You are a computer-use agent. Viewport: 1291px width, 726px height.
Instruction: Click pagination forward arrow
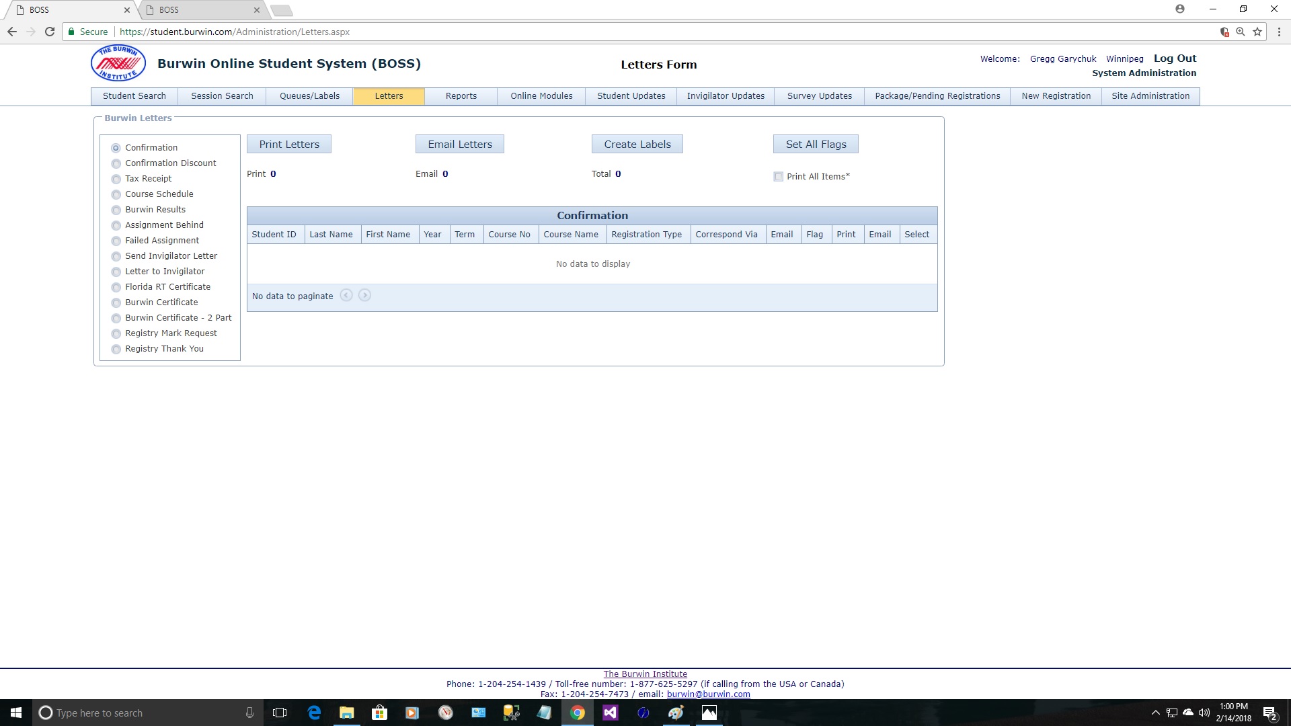click(x=365, y=295)
